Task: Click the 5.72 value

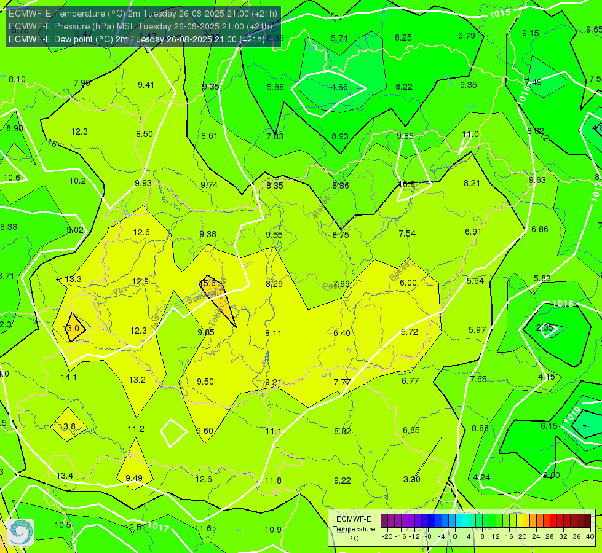Action: click(410, 332)
